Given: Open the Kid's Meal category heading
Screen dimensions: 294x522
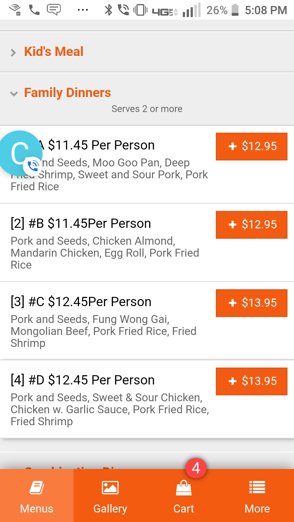Looking at the screenshot, I should click(x=54, y=52).
